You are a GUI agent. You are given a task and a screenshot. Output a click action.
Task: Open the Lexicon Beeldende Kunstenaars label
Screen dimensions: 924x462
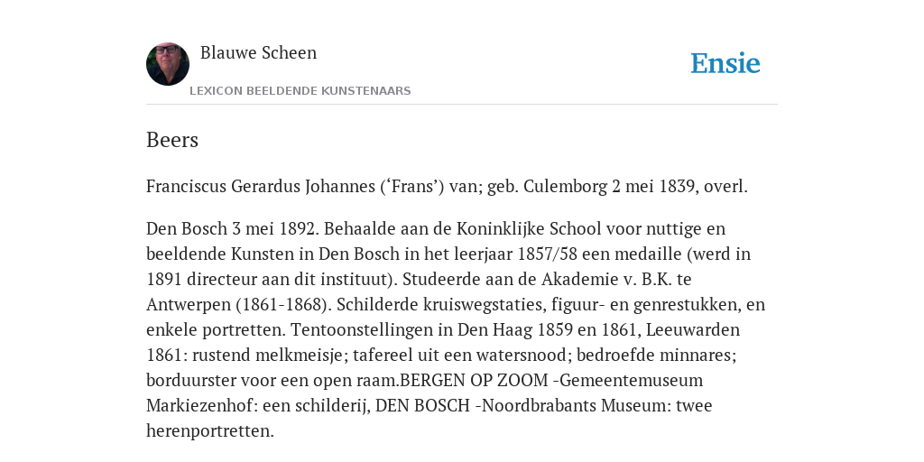(x=300, y=91)
